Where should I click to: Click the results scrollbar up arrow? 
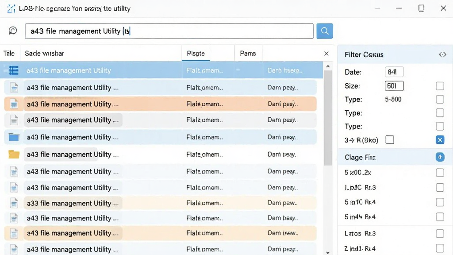(328, 66)
